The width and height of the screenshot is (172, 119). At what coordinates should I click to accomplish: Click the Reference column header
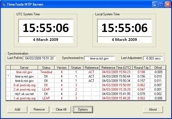pyautogui.click(x=92, y=68)
